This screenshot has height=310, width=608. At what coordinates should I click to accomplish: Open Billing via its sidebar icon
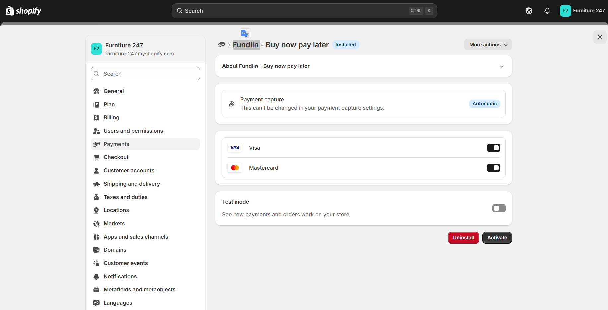tap(96, 118)
